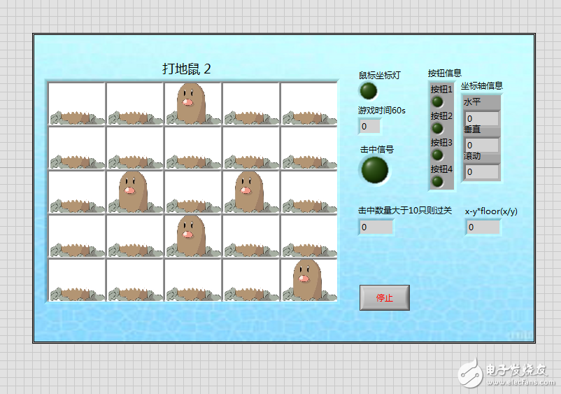This screenshot has height=394, width=561.
Task: Whack the raised mole in grid row four
Action: [x=193, y=236]
